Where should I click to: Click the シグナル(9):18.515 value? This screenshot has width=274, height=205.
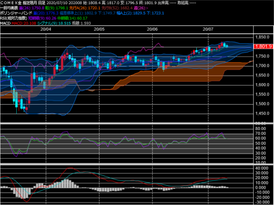point(54,23)
